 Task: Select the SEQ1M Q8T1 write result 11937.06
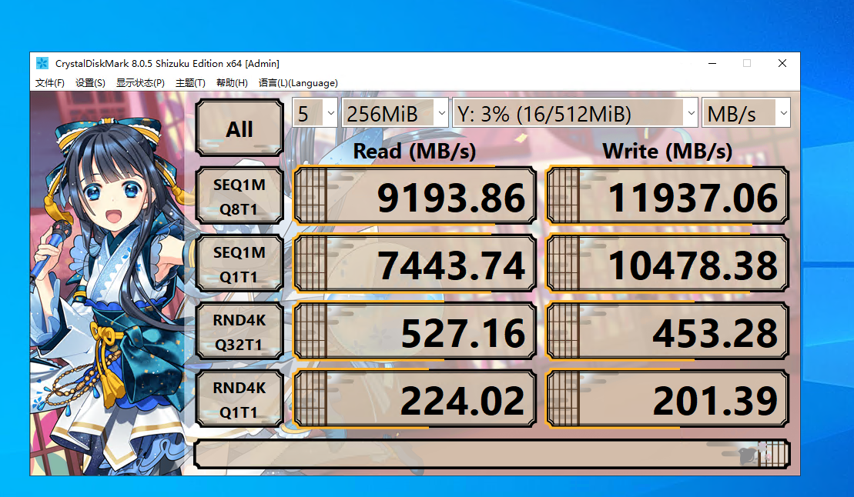click(x=668, y=196)
